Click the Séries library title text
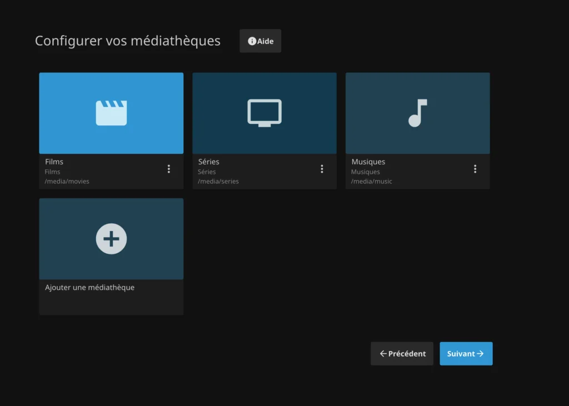Image resolution: width=569 pixels, height=406 pixels. [x=208, y=162]
